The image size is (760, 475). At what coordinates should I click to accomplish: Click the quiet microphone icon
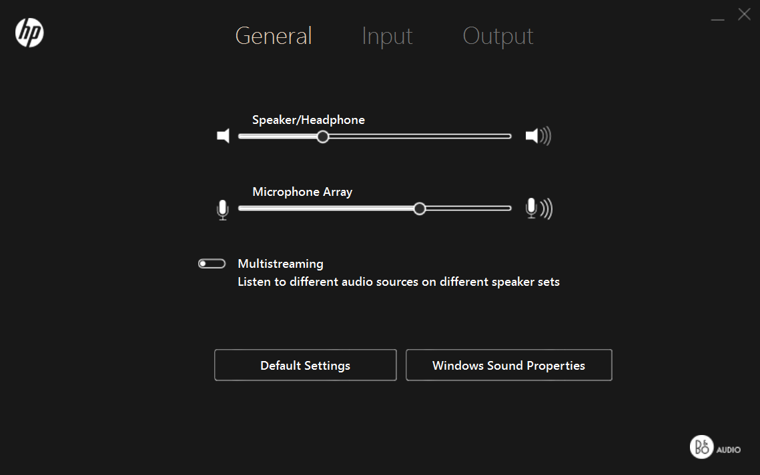222,209
